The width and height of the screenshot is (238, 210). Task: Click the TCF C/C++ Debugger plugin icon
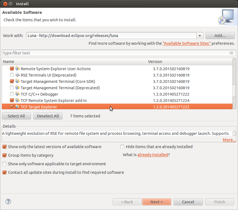point(17,94)
